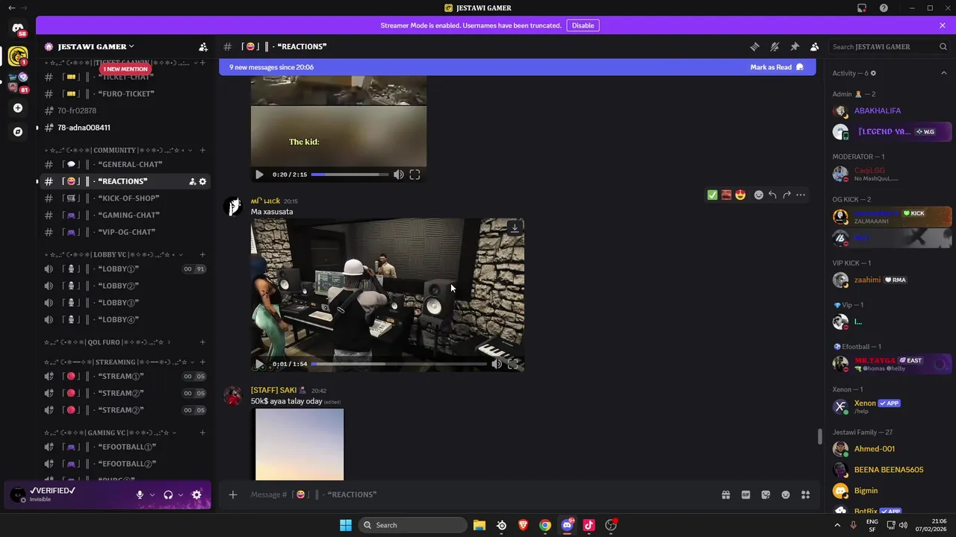Add channel to COMMUNITY category plus icon
Viewport: 956px width, 537px height.
point(202,150)
